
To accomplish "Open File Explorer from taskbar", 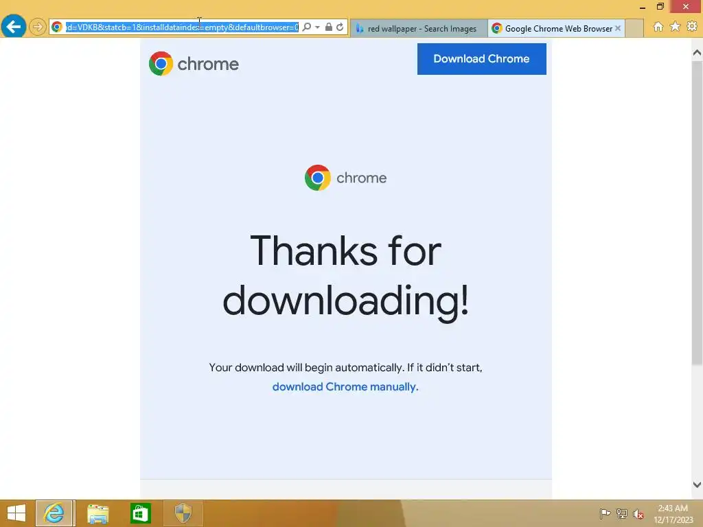I will tap(97, 513).
